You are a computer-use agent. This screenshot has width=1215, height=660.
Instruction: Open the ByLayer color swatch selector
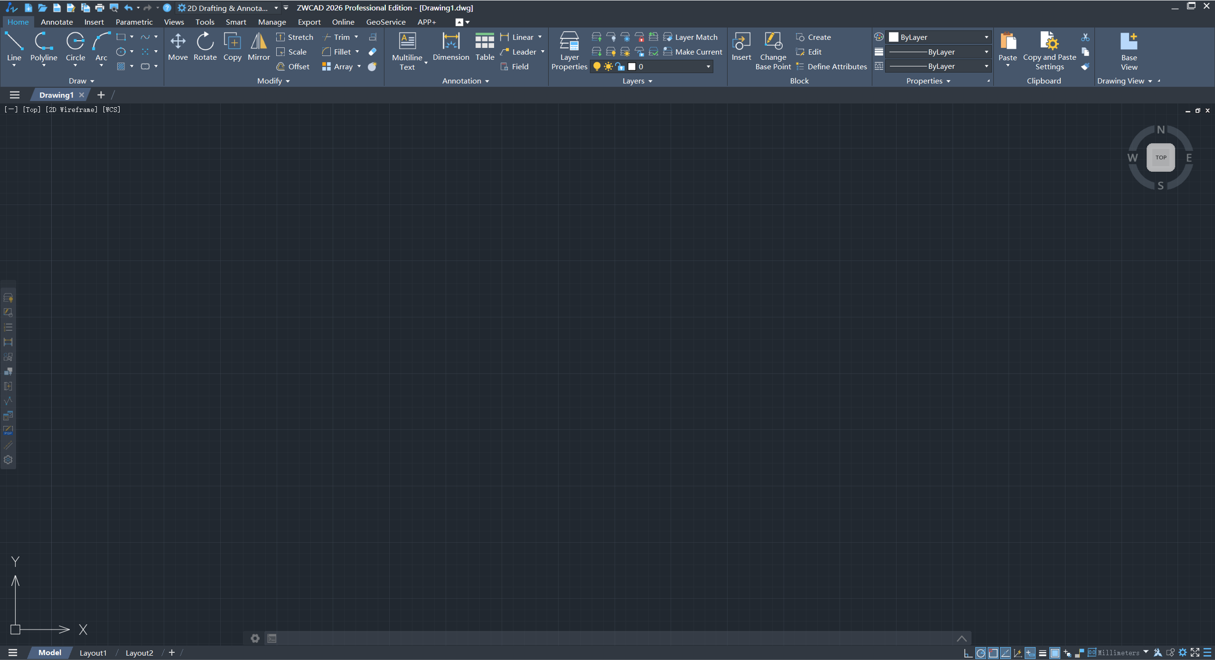click(937, 37)
